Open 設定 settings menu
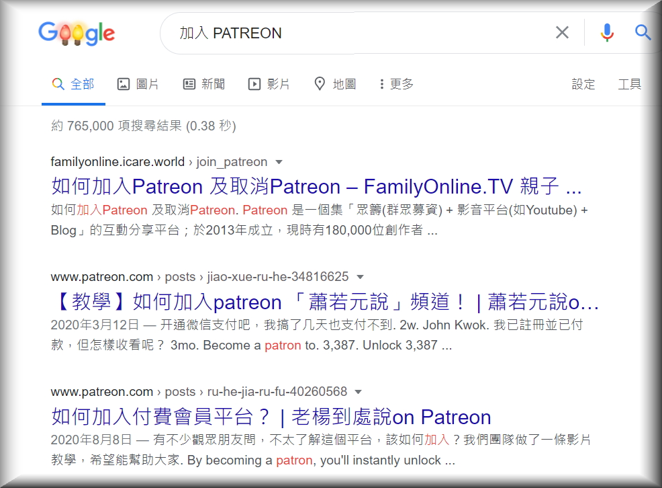Image resolution: width=662 pixels, height=488 pixels. coord(583,84)
